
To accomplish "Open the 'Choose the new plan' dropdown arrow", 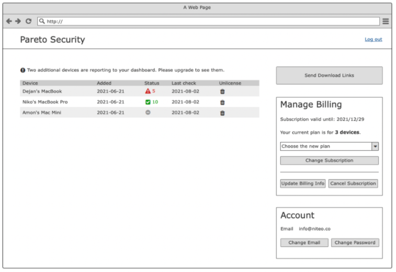I will pyautogui.click(x=375, y=146).
